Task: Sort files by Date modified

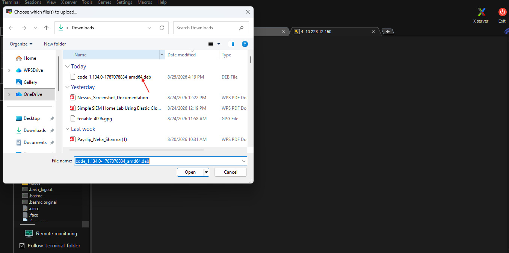Action: point(181,55)
